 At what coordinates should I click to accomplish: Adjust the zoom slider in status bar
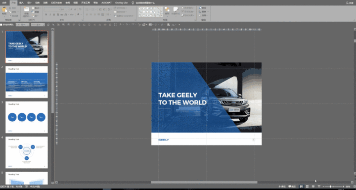click(x=330, y=187)
